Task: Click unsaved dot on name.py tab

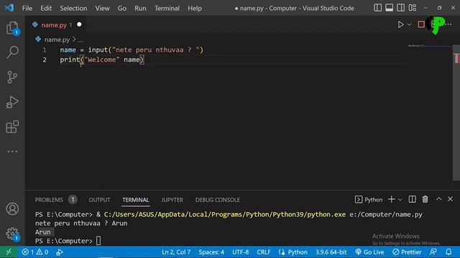Action: coord(79,24)
